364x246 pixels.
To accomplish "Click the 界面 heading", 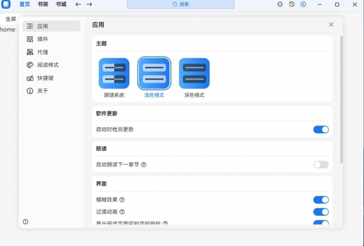I will [x=101, y=184].
